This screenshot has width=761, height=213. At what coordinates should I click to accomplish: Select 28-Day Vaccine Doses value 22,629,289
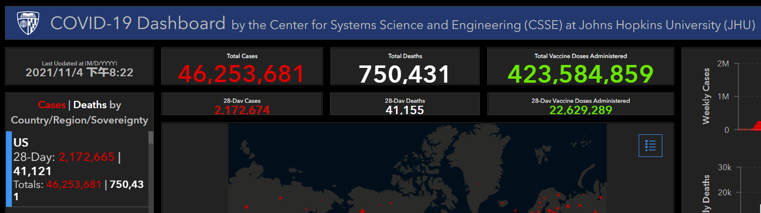pyautogui.click(x=580, y=110)
